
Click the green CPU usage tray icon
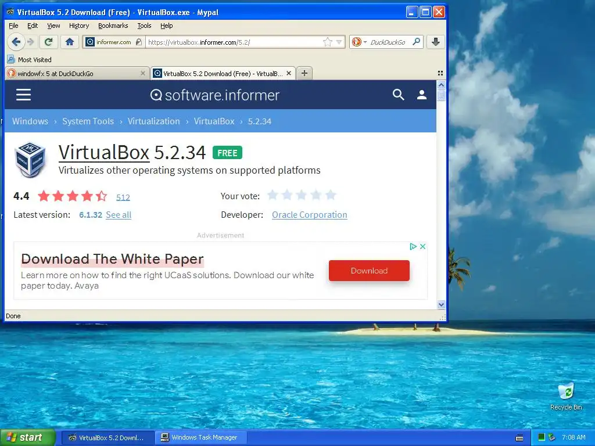pyautogui.click(x=542, y=437)
